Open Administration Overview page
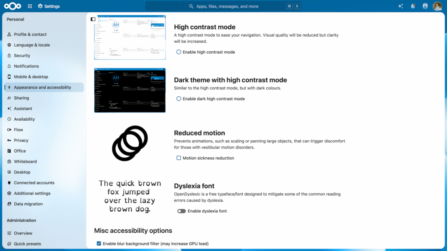This screenshot has width=447, height=251. click(x=44, y=233)
